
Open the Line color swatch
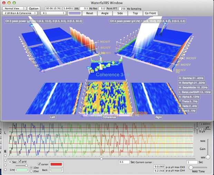22,170
